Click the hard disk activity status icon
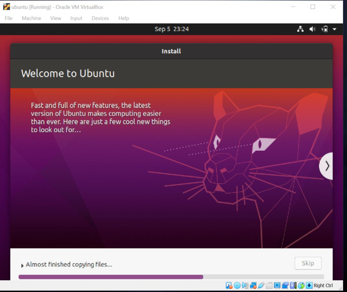The height and width of the screenshot is (292, 347). tap(229, 286)
